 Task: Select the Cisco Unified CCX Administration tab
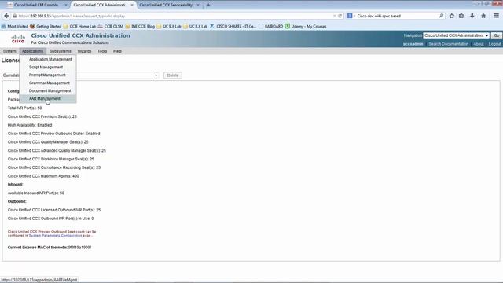tap(101, 6)
